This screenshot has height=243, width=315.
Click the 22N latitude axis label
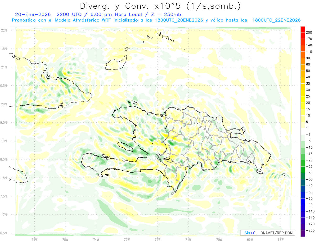click(4, 30)
